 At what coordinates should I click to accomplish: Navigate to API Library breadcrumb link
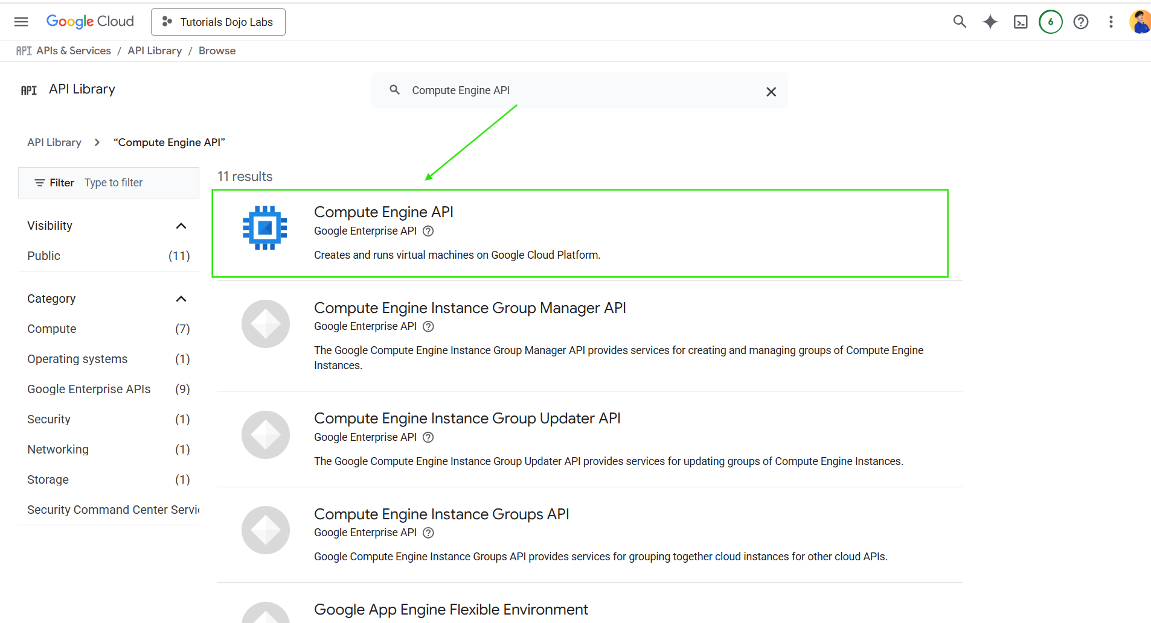click(x=155, y=51)
